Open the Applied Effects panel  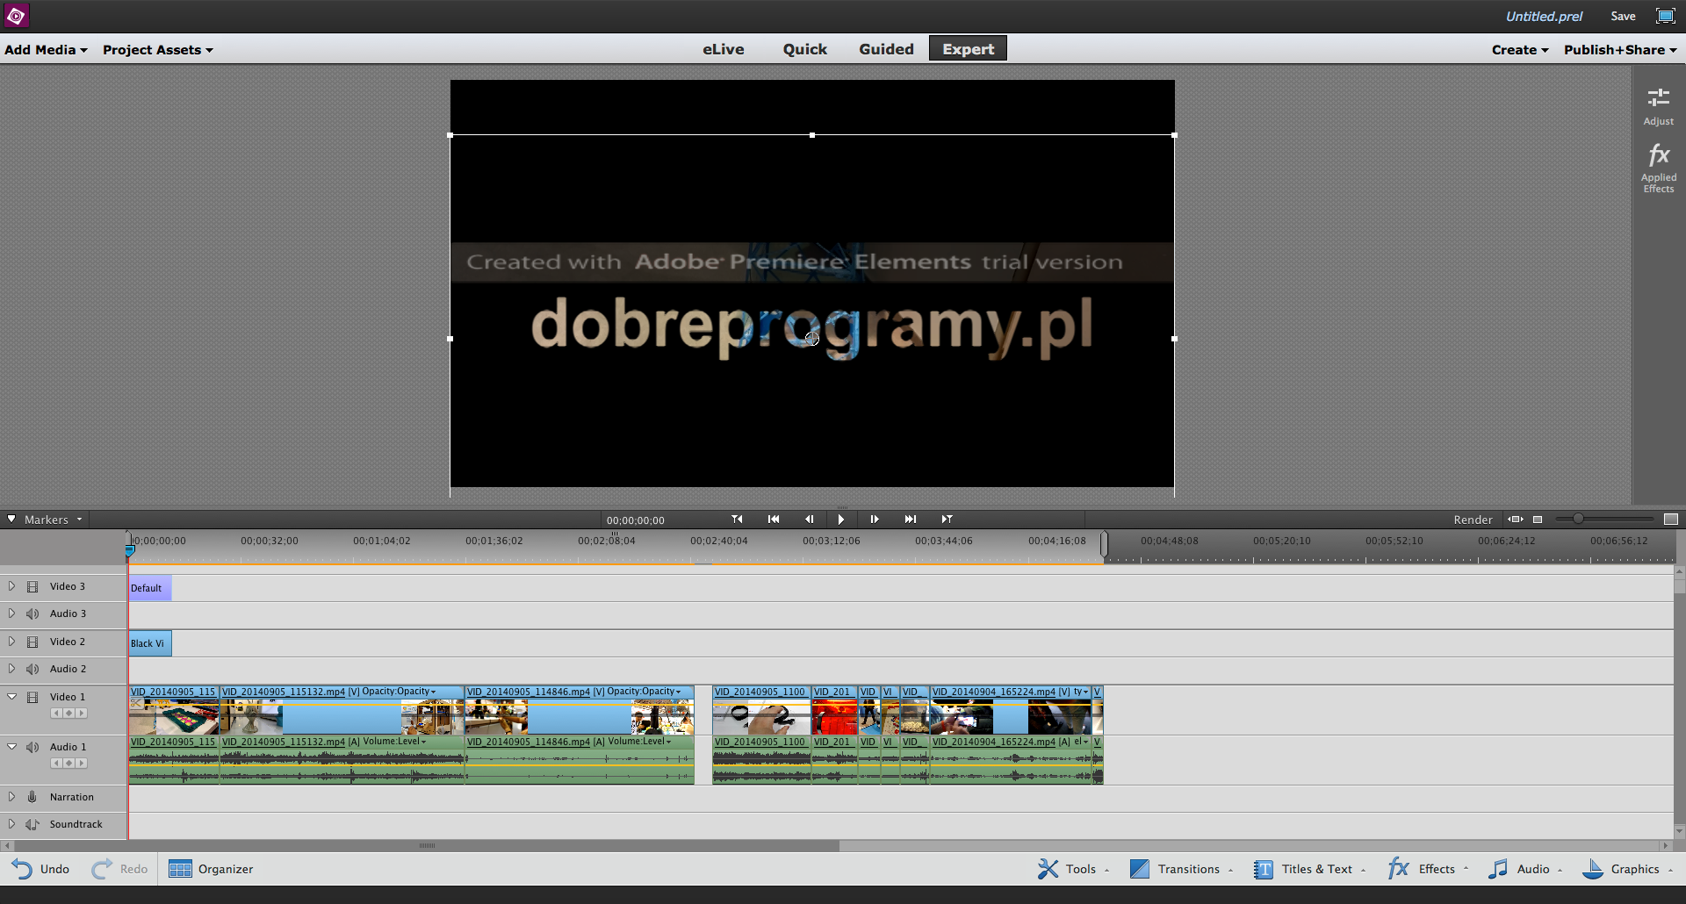1658,169
